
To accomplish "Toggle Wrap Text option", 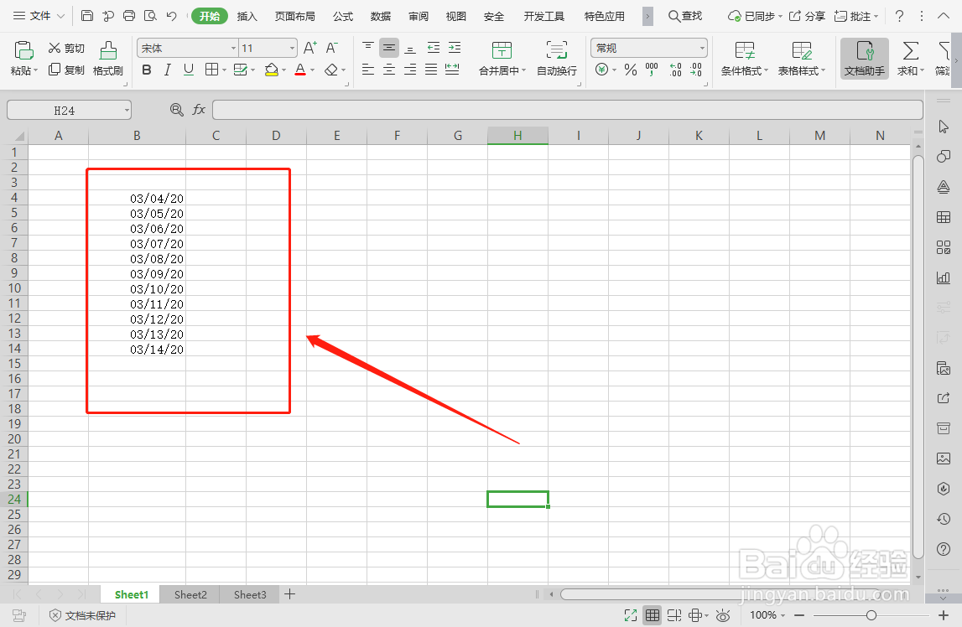I will (x=556, y=59).
